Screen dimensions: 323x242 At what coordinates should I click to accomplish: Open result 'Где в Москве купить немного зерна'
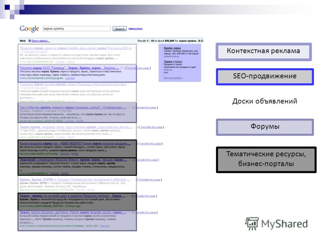73,107
